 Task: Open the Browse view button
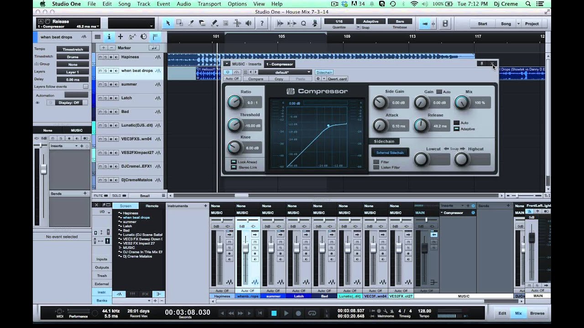(537, 313)
